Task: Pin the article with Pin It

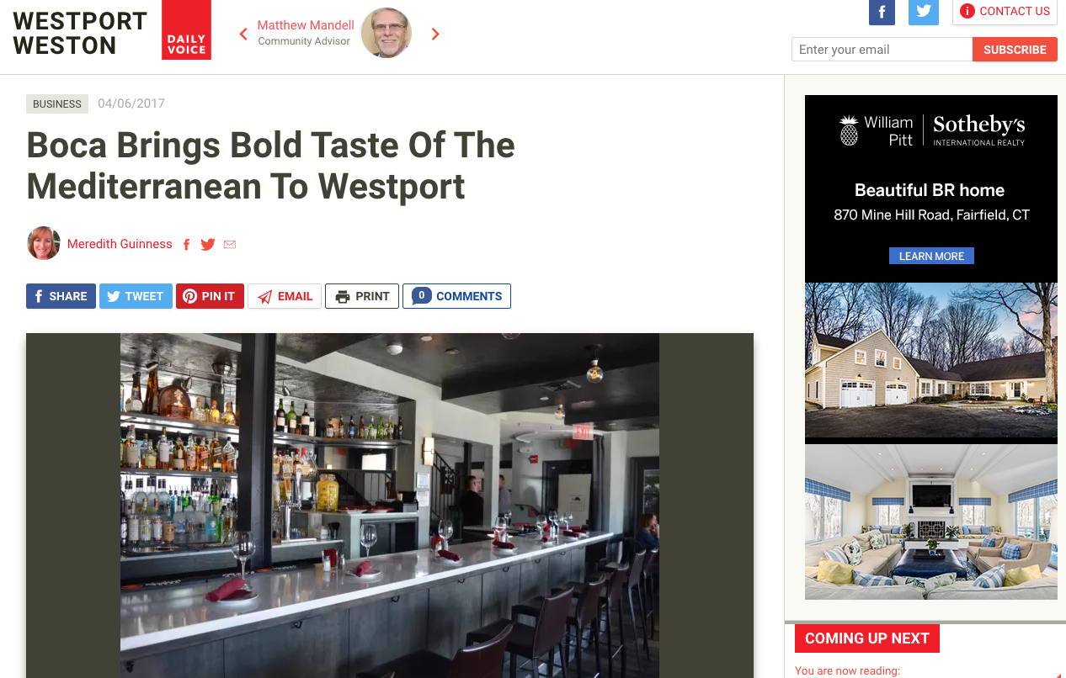Action: point(210,296)
